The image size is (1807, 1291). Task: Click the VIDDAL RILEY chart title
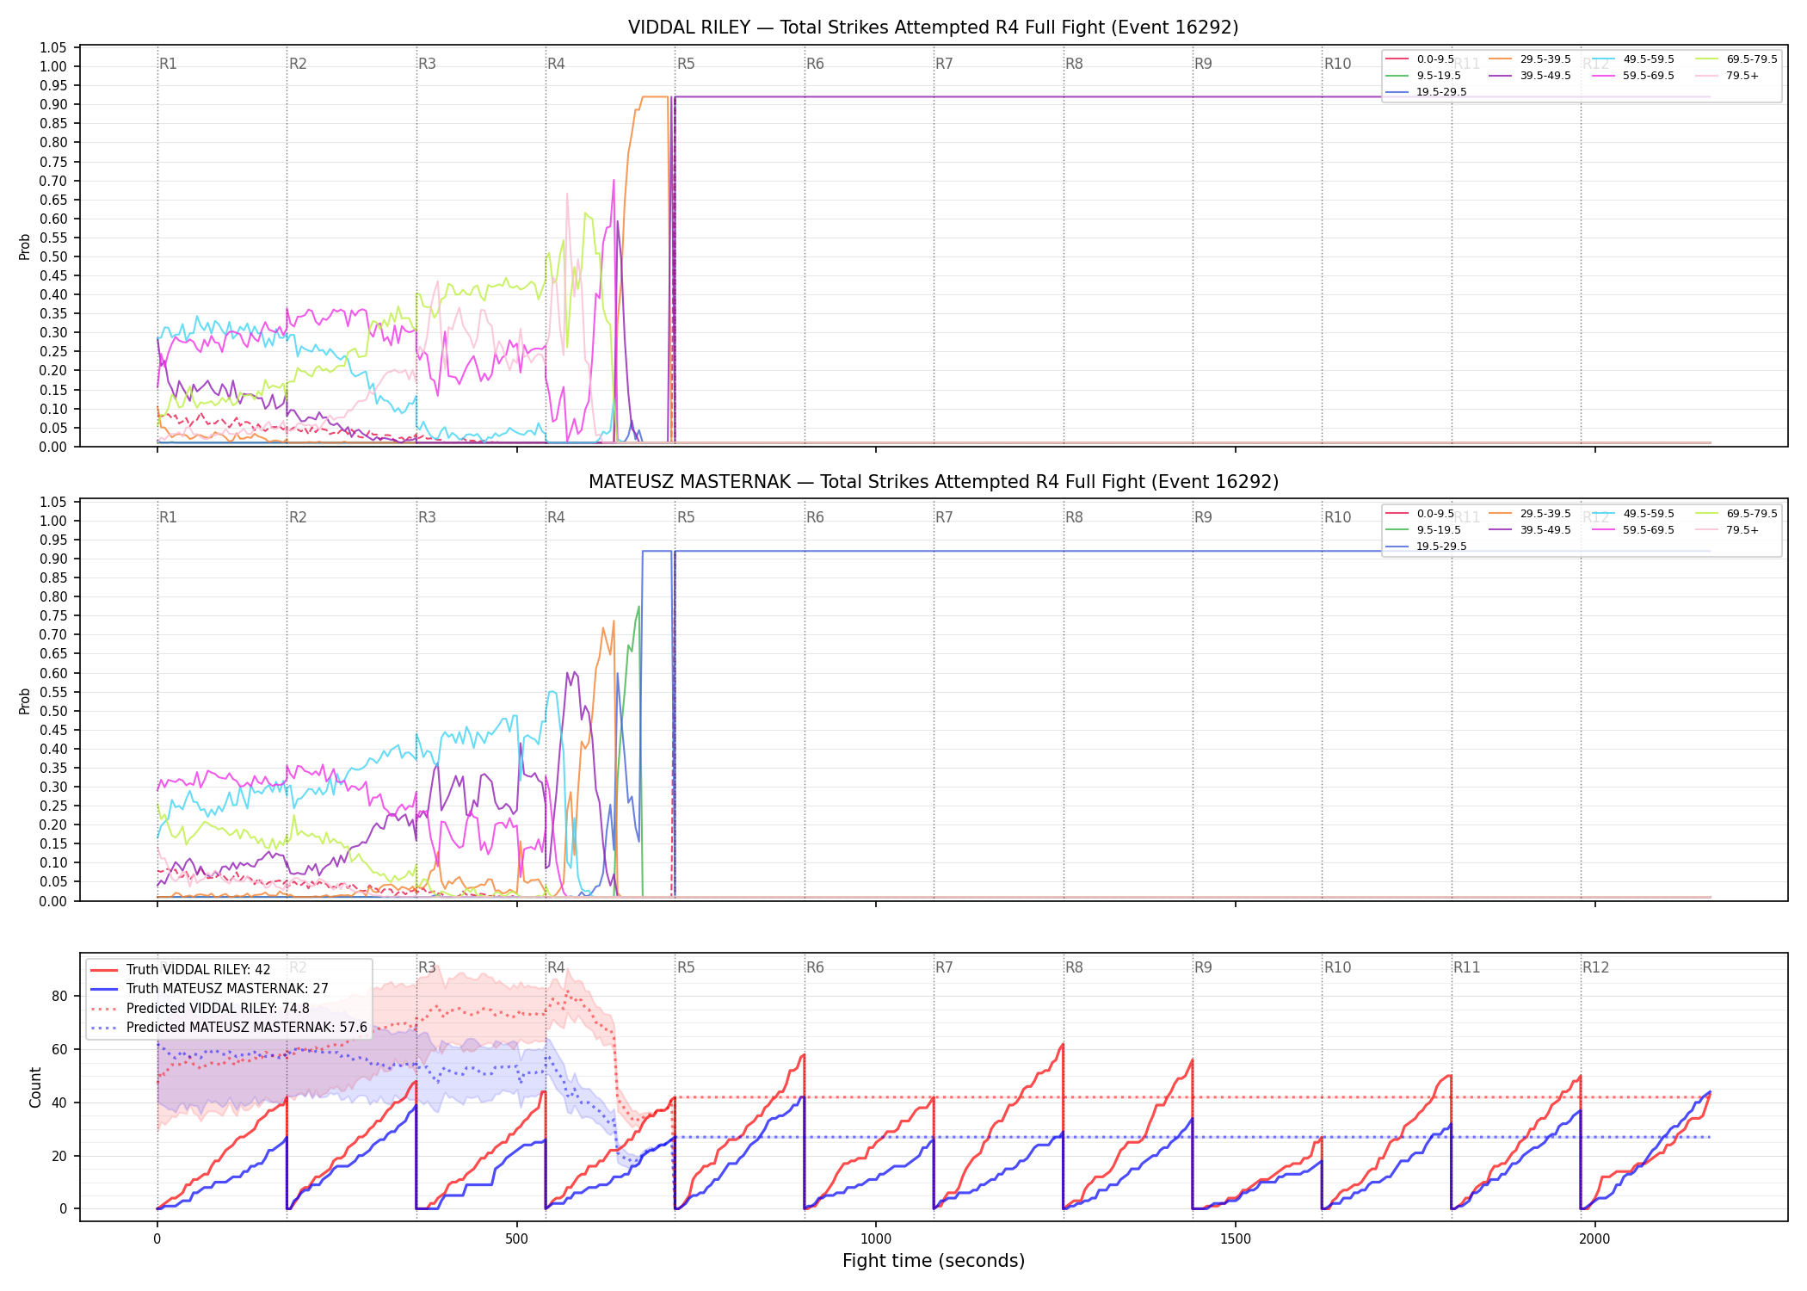pos(933,28)
